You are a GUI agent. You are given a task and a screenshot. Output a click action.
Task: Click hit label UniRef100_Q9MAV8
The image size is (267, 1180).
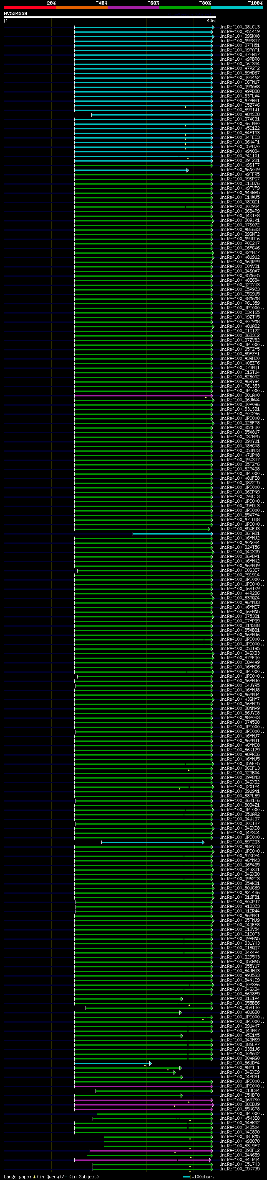coord(239,87)
